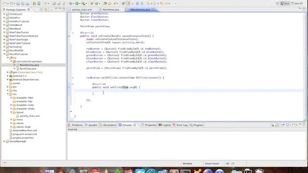The width and height of the screenshot is (308, 173).
Task: Click the Pin Console icon
Action: pyautogui.click(x=282, y=125)
